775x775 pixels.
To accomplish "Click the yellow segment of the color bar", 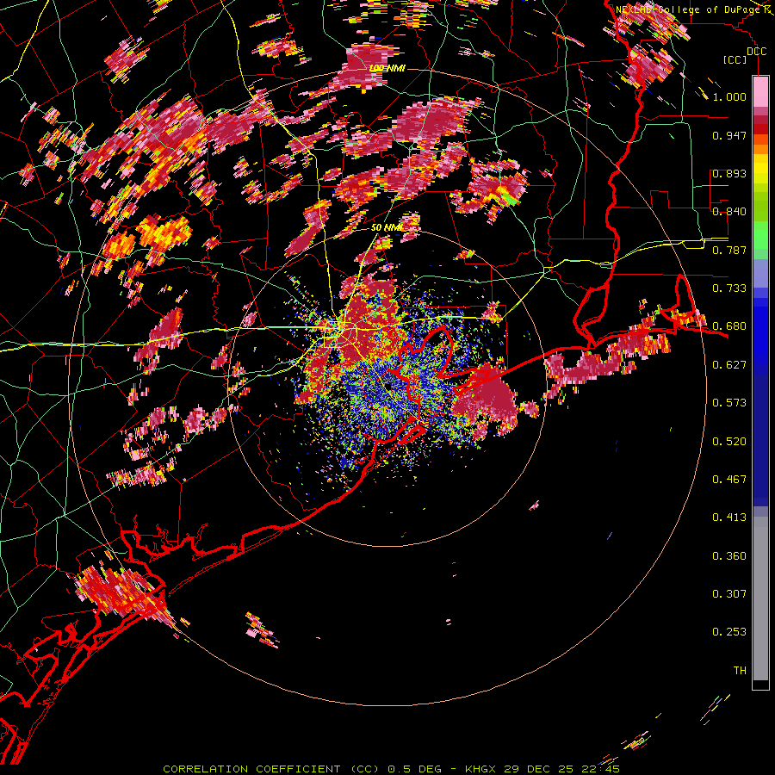I will click(760, 170).
